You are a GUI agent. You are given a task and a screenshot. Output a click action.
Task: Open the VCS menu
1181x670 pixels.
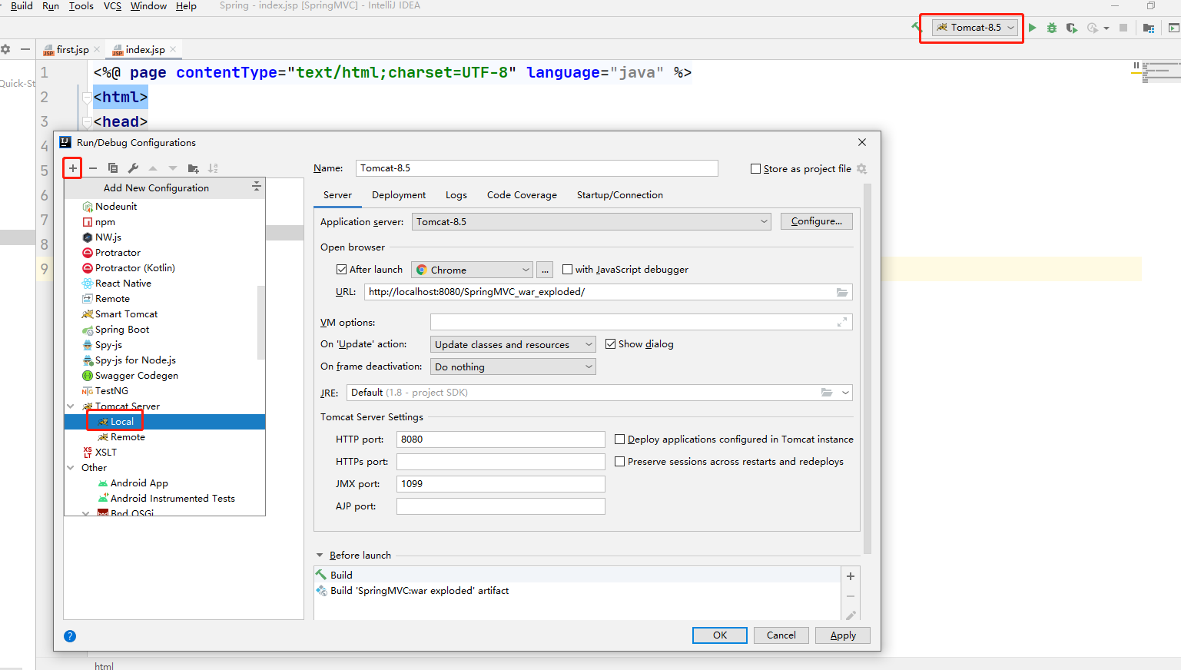click(112, 6)
